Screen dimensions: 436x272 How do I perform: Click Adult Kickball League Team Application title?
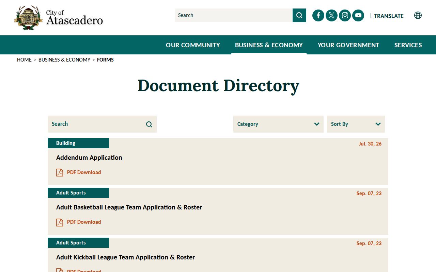click(x=125, y=257)
